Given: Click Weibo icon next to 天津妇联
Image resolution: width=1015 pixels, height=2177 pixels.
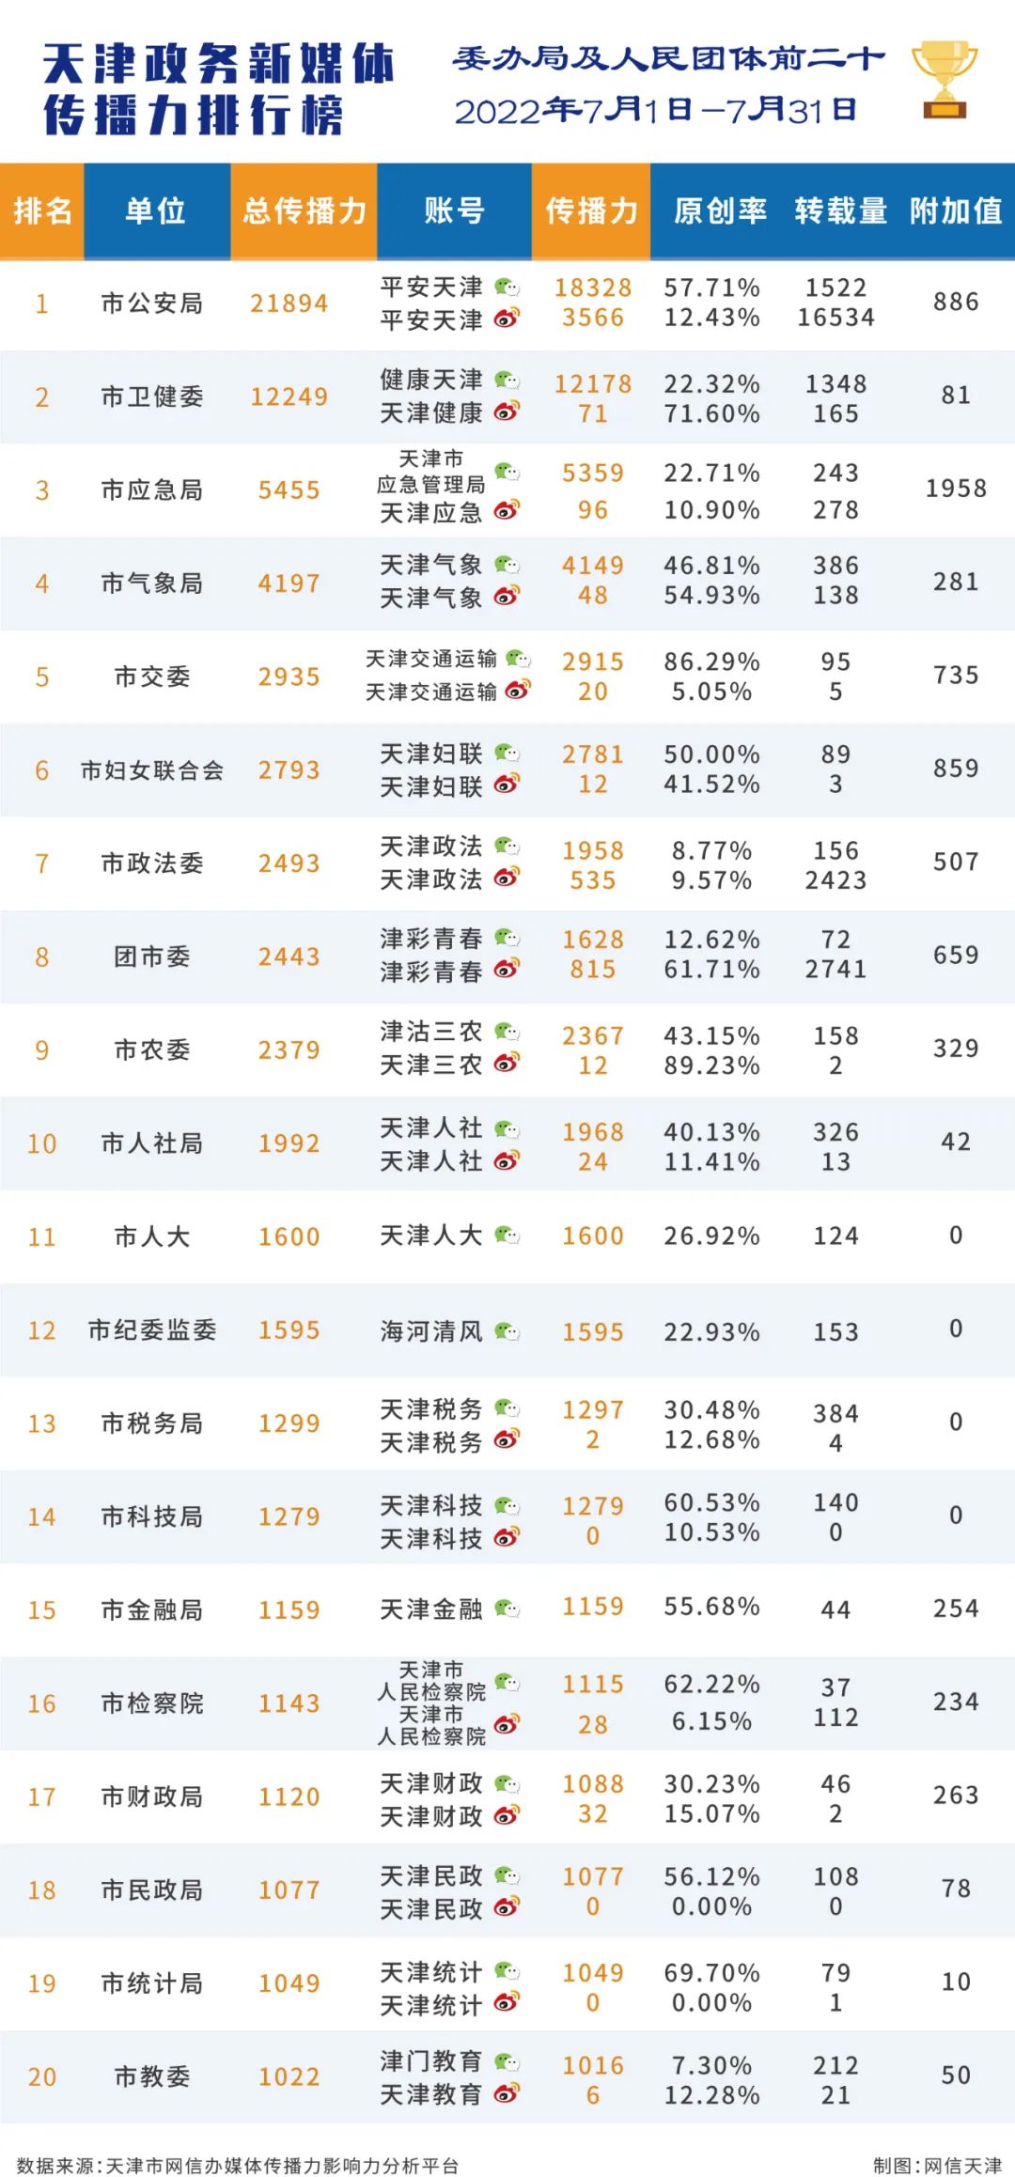Looking at the screenshot, I should (507, 784).
